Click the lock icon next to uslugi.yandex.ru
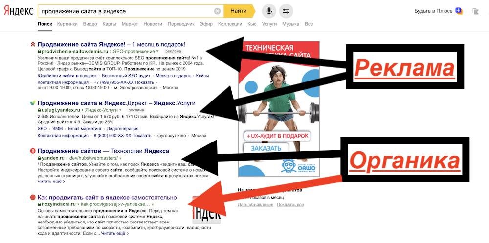 click(x=39, y=110)
